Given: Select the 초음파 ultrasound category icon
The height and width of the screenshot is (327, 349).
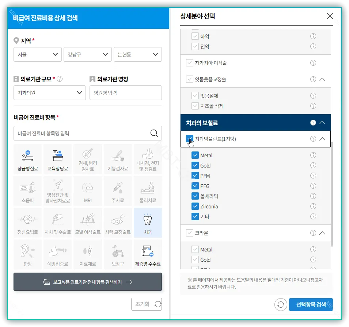Looking at the screenshot, I should tap(27, 191).
